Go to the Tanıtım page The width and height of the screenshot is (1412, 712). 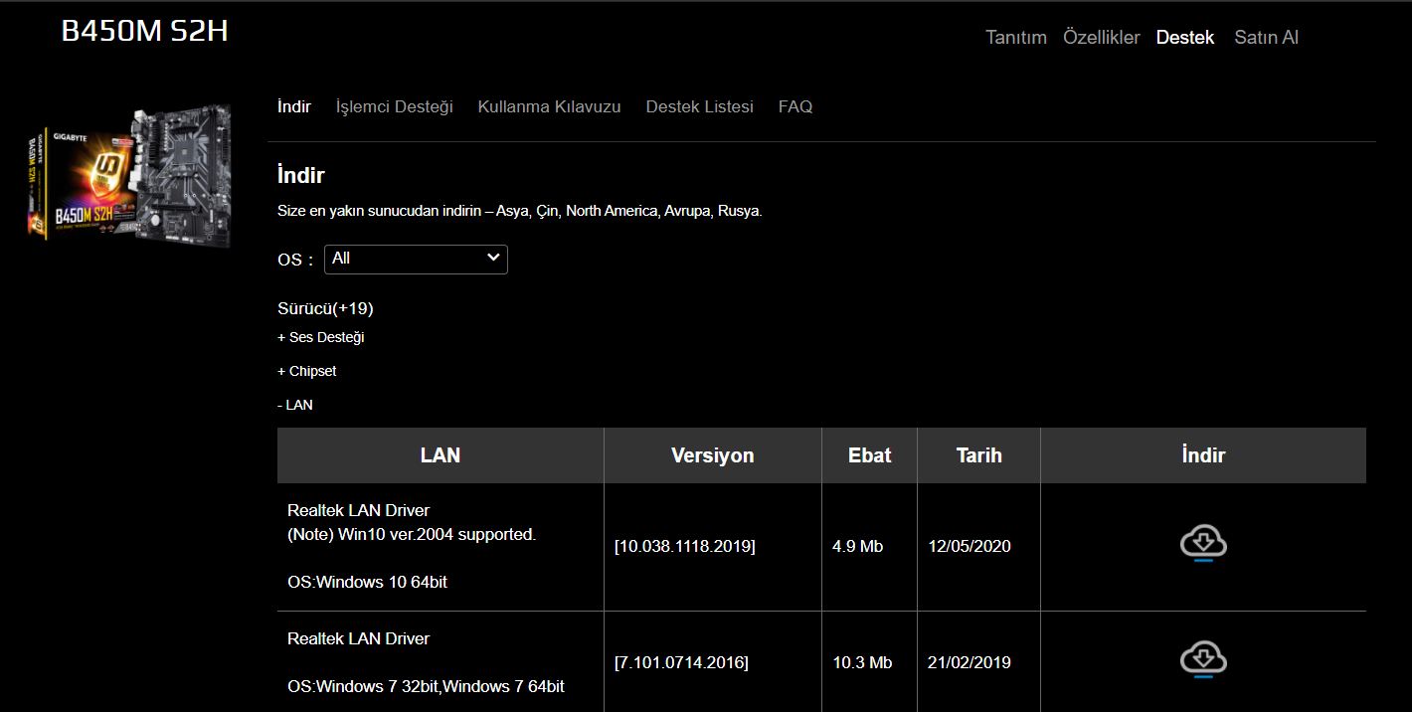(1016, 38)
